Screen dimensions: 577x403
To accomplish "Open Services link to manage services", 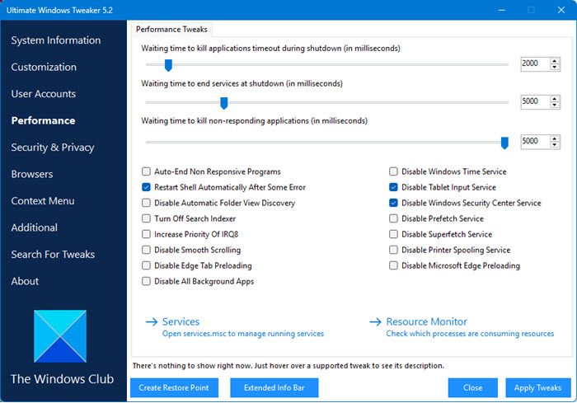I will click(181, 321).
